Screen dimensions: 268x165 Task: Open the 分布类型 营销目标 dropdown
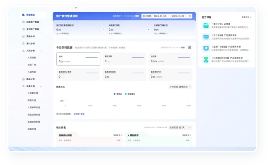[x=180, y=87]
